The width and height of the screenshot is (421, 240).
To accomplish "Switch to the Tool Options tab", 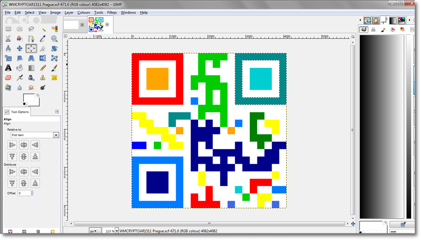I will [x=17, y=112].
